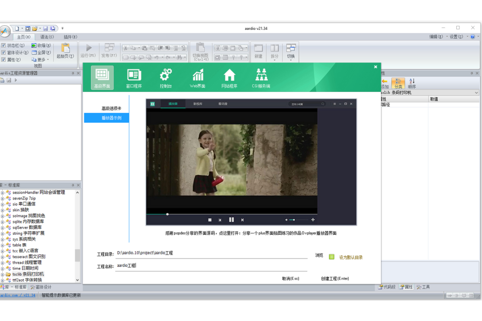Switch to the 窗体设计 bottom tab
Screen dimensions: 482x321
tap(41, 287)
